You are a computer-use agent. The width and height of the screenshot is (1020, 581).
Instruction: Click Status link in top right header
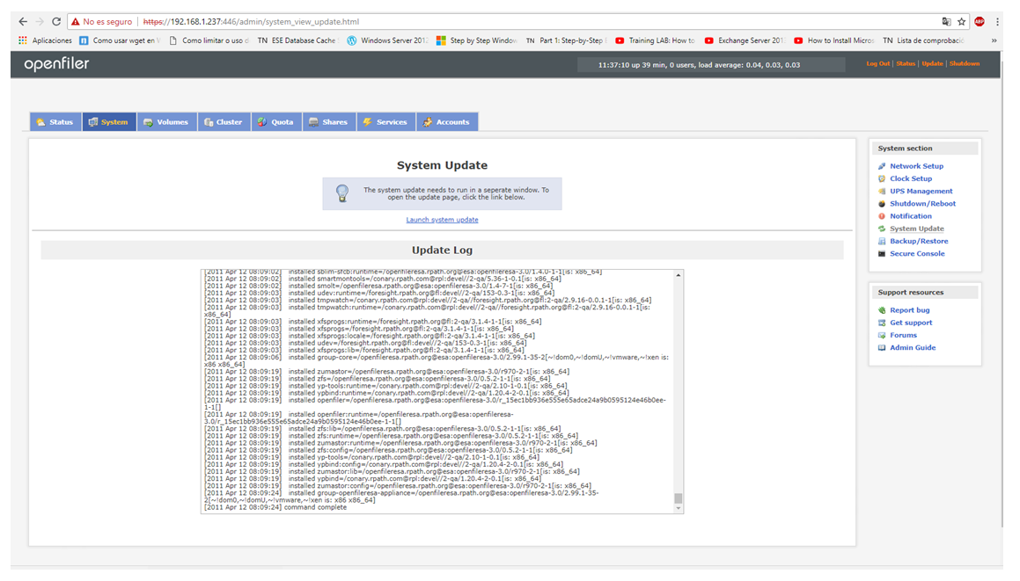[906, 63]
